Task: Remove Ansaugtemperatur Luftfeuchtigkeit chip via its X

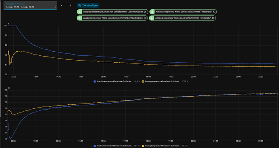Action: click(145, 18)
